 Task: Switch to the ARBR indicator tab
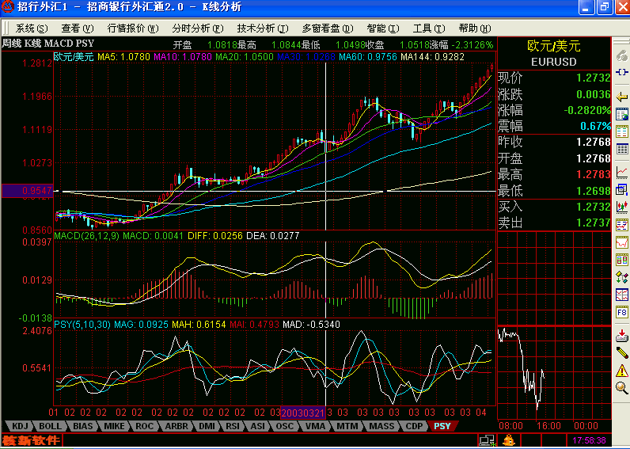pos(176,426)
